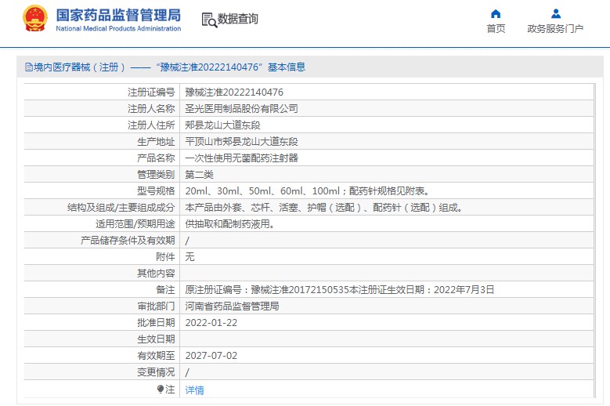Select registration number 豫械注准20222140476 cell

click(386, 92)
